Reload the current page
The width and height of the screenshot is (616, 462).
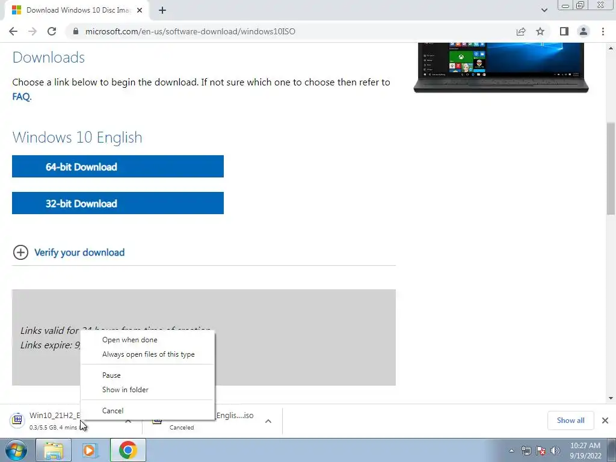[x=52, y=31]
